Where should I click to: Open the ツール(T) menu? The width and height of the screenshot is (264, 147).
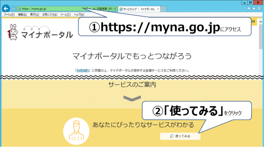point(66,15)
